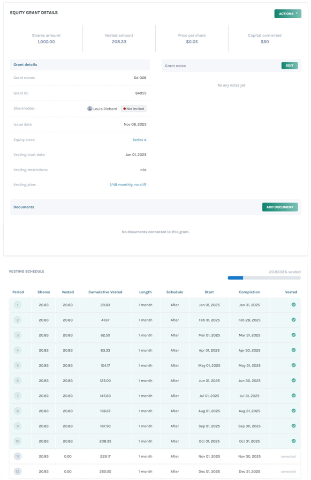Click vested checkmark for Jul 31, 2025 row

294,396
